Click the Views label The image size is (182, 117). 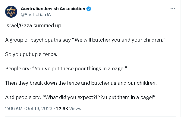click(75, 109)
